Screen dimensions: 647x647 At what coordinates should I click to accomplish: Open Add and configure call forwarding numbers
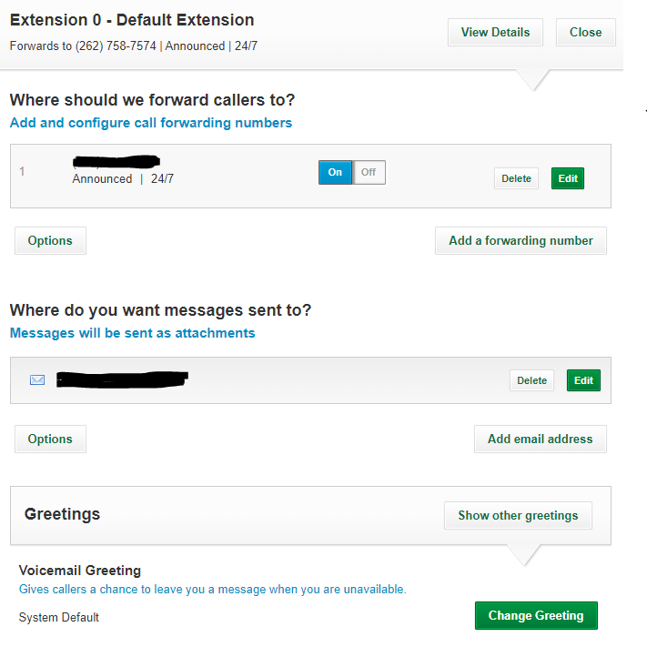pos(151,123)
